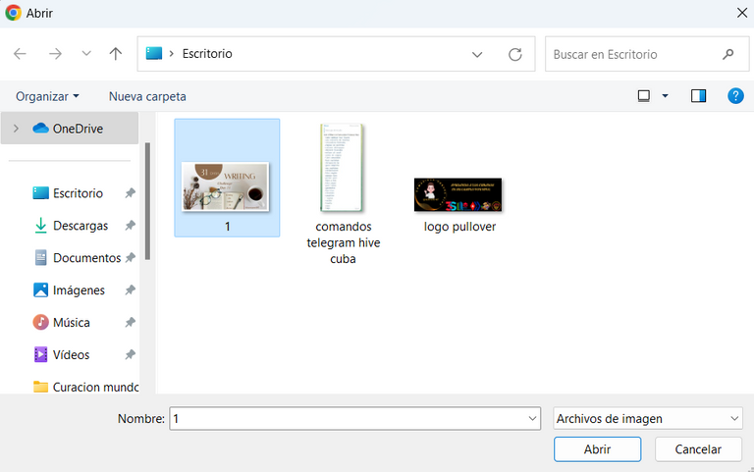Viewport: 754px width, 472px height.
Task: Go up one folder level
Action: 116,54
